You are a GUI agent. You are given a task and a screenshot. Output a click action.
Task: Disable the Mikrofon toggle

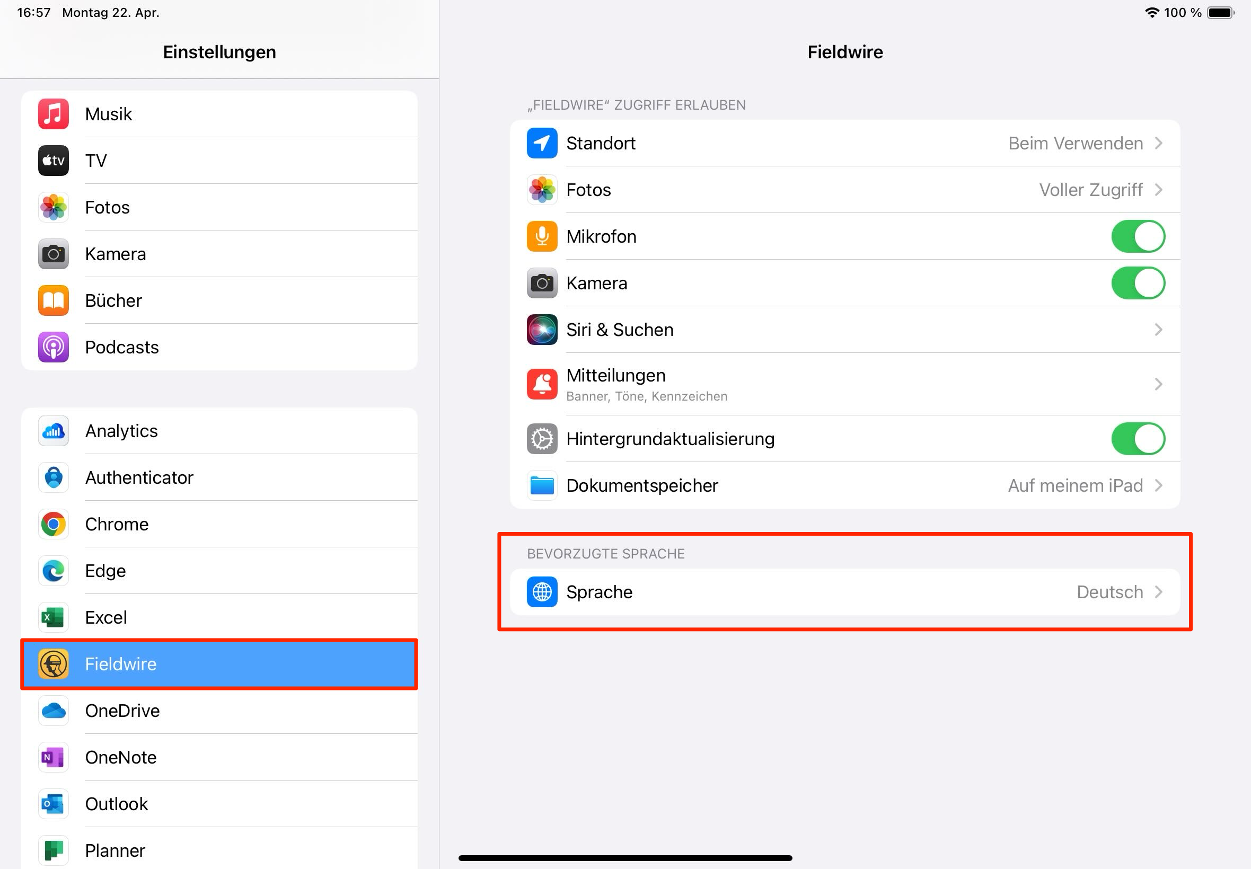tap(1138, 236)
